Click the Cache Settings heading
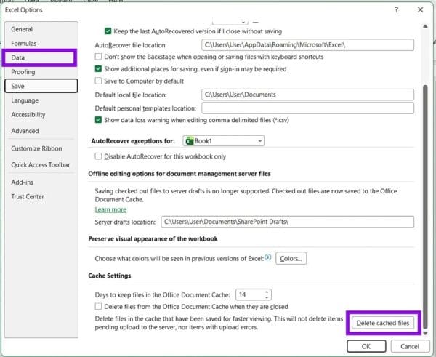 click(110, 276)
